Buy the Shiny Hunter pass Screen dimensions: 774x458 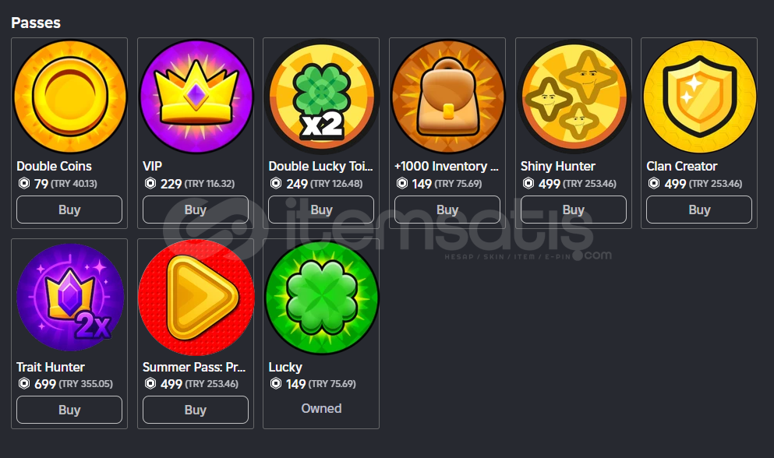(x=574, y=210)
